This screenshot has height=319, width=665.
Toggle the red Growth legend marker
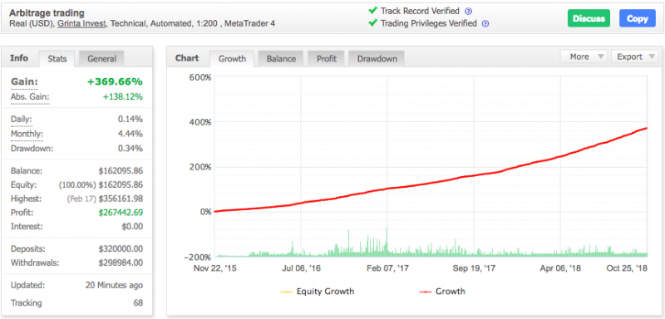tap(426, 292)
